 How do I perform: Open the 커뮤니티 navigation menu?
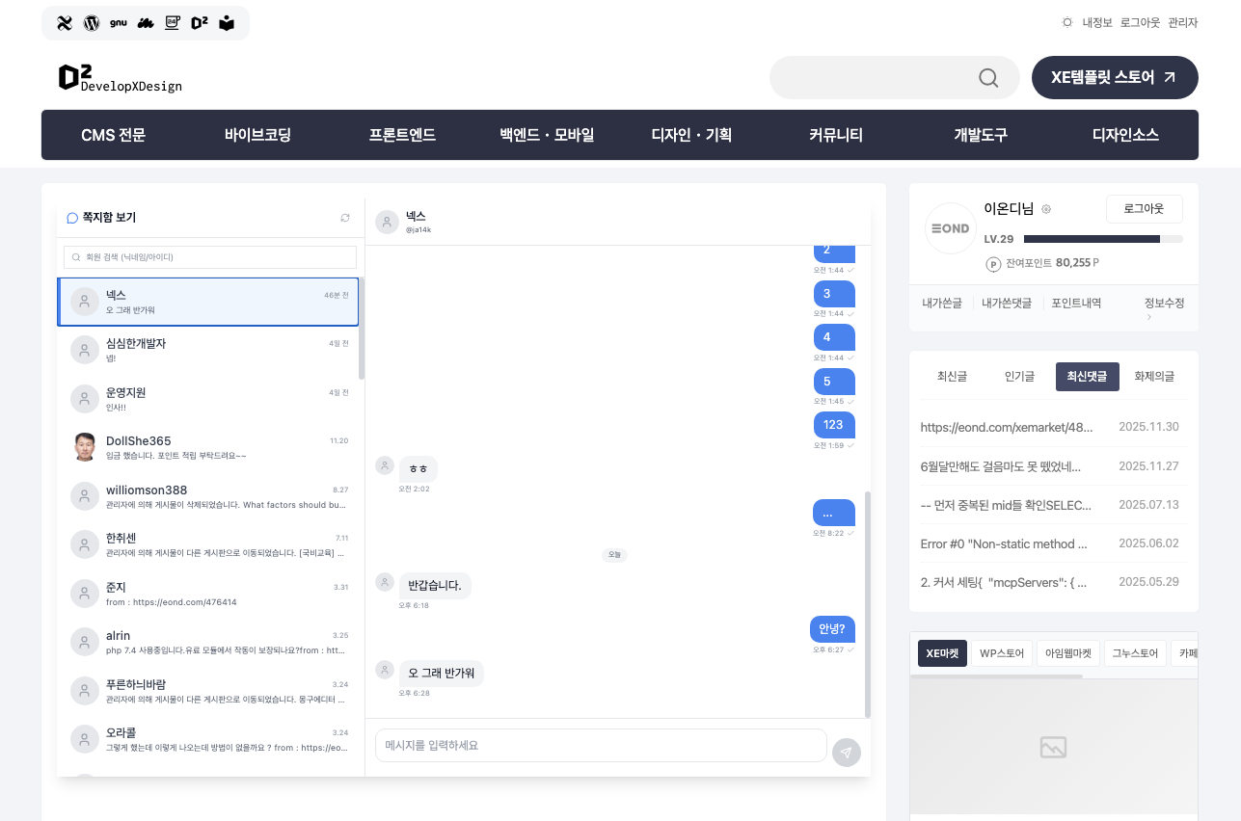(x=835, y=135)
